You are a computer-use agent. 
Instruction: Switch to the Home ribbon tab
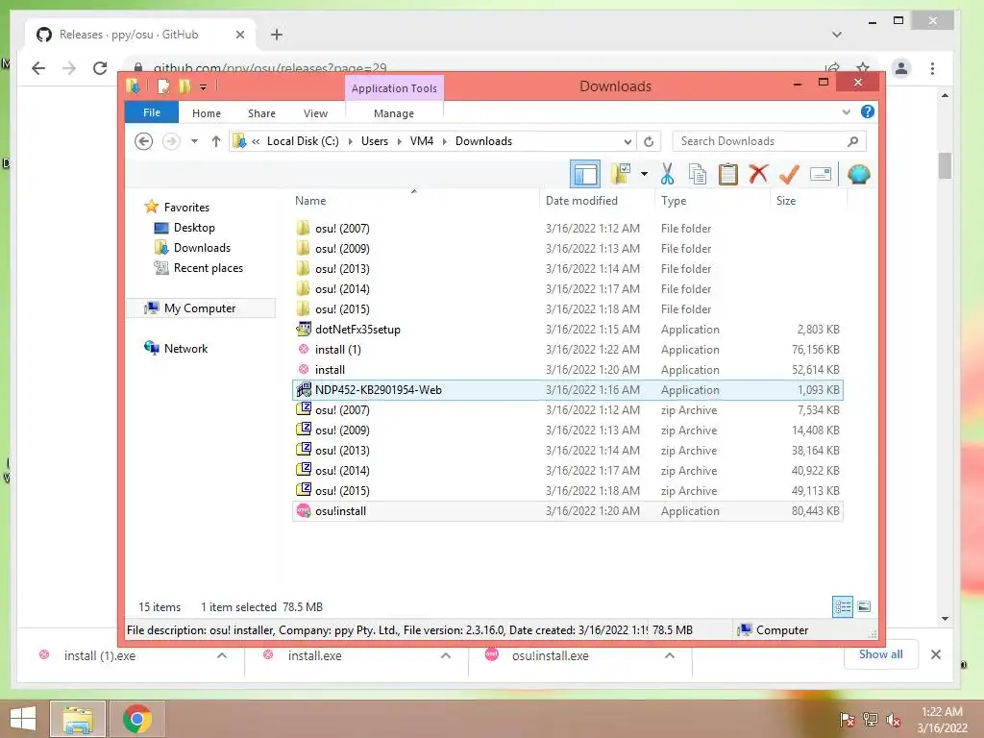tap(207, 113)
